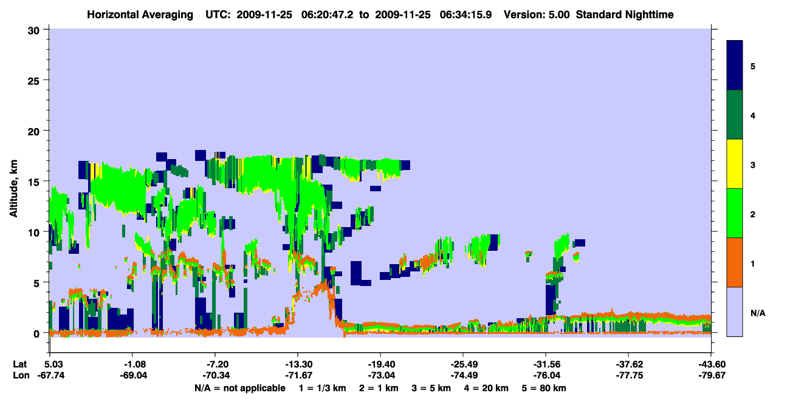Image resolution: width=790 pixels, height=405 pixels.
Task: Click latitude value '-13.30'
Action: [x=298, y=364]
